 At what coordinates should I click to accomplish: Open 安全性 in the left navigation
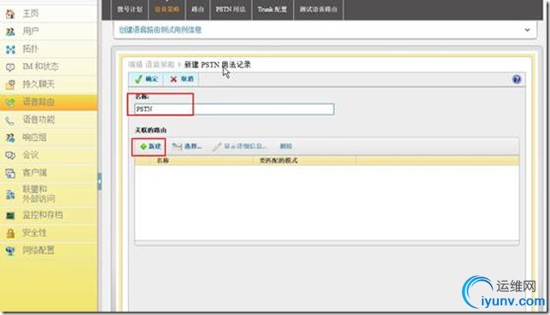(x=49, y=233)
